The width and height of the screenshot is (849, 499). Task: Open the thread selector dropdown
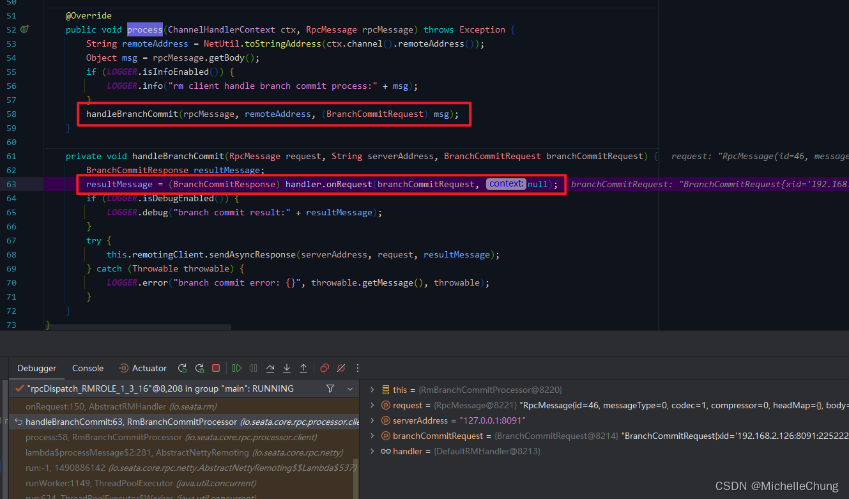pyautogui.click(x=350, y=388)
